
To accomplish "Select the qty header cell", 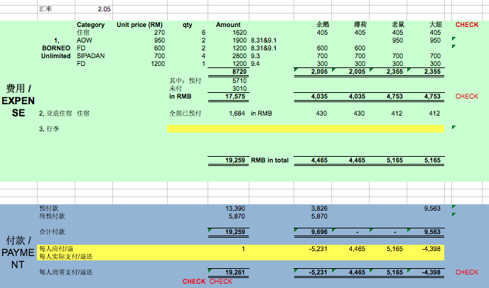I will pyautogui.click(x=188, y=25).
